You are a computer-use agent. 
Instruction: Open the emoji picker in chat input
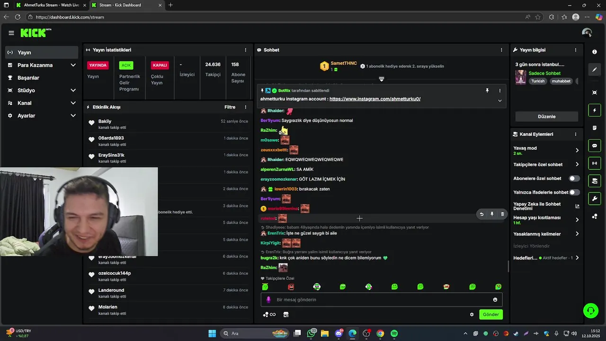(x=495, y=299)
